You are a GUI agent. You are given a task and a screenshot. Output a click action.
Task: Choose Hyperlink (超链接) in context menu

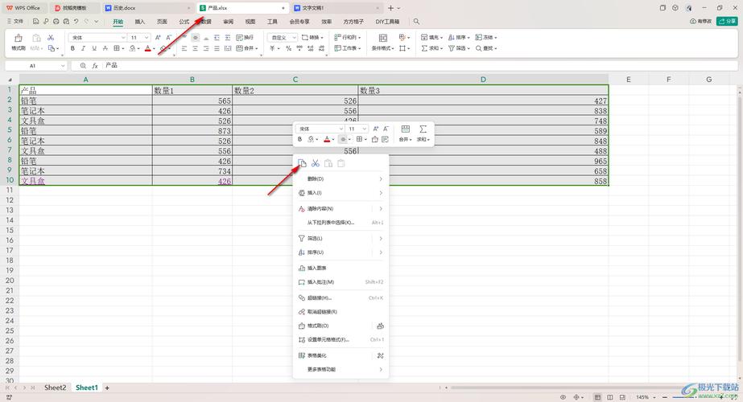point(341,297)
